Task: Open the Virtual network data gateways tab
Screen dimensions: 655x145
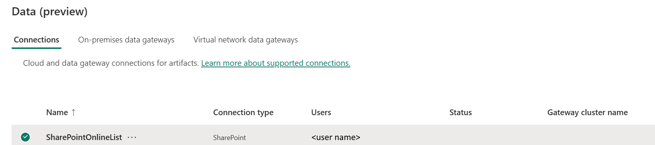Action: coord(245,40)
